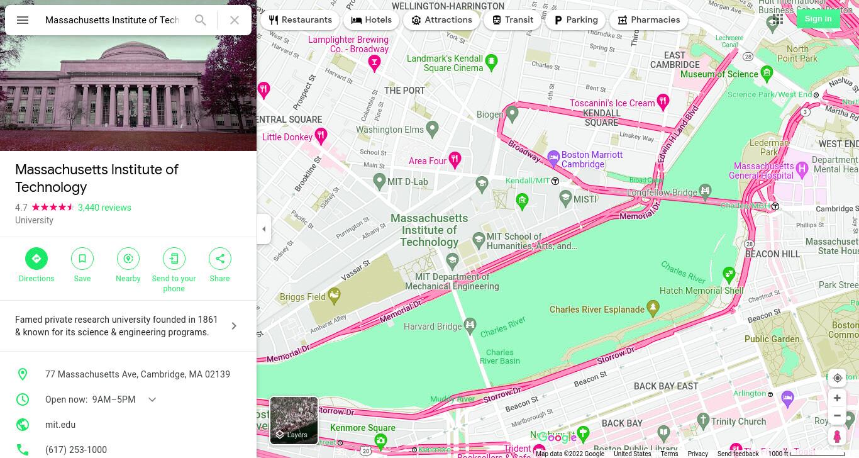Select the Transit filter chip

[x=513, y=20]
